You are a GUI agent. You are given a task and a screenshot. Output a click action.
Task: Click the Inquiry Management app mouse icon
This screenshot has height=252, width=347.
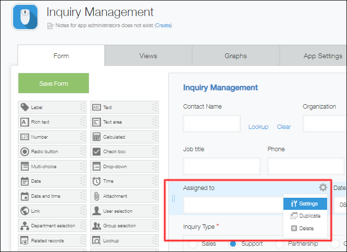pyautogui.click(x=26, y=17)
